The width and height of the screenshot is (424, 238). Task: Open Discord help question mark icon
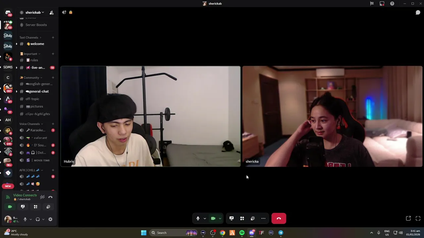[392, 4]
